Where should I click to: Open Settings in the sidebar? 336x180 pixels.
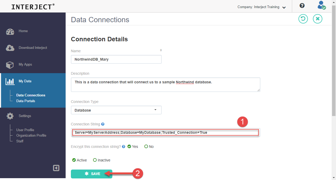point(25,116)
